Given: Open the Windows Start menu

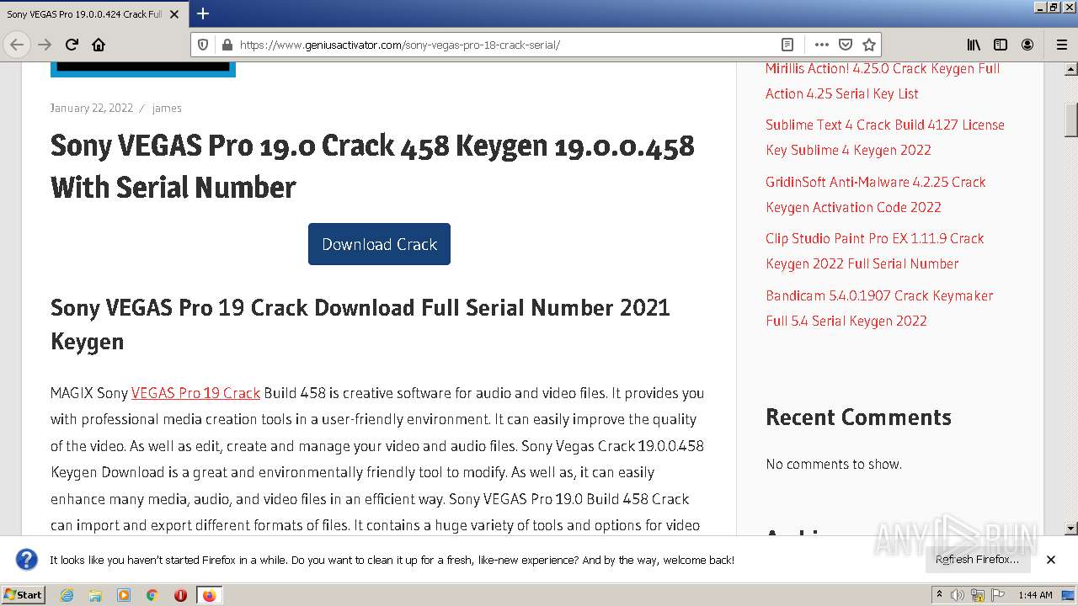Looking at the screenshot, I should [23, 594].
